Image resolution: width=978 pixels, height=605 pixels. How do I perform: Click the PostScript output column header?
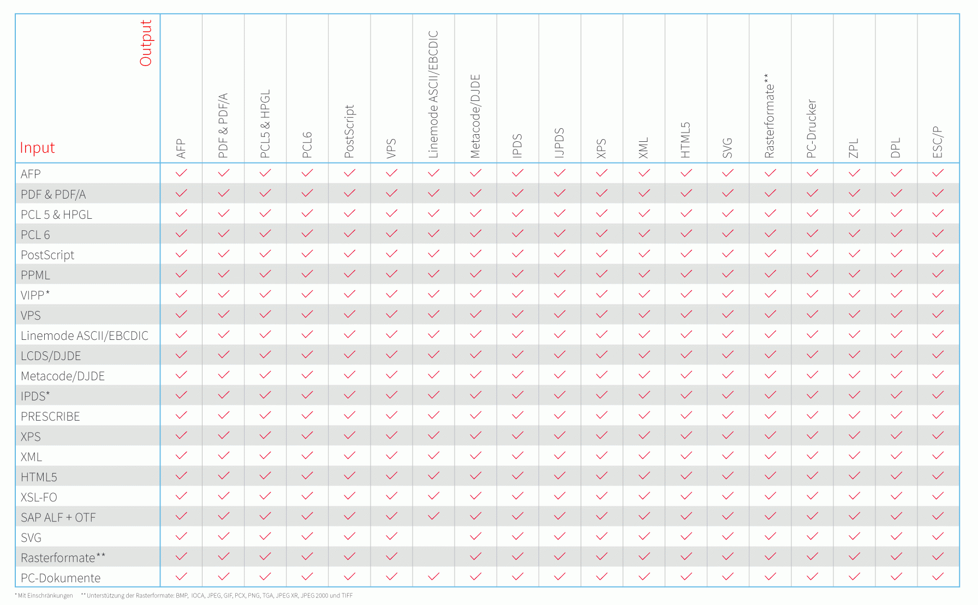pyautogui.click(x=349, y=131)
